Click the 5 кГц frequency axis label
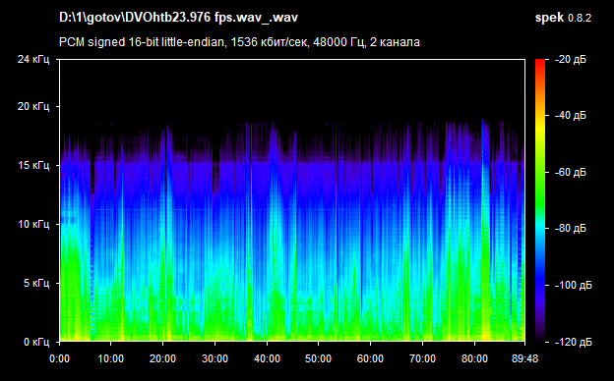Viewport: 614px width, 381px height. click(36, 283)
